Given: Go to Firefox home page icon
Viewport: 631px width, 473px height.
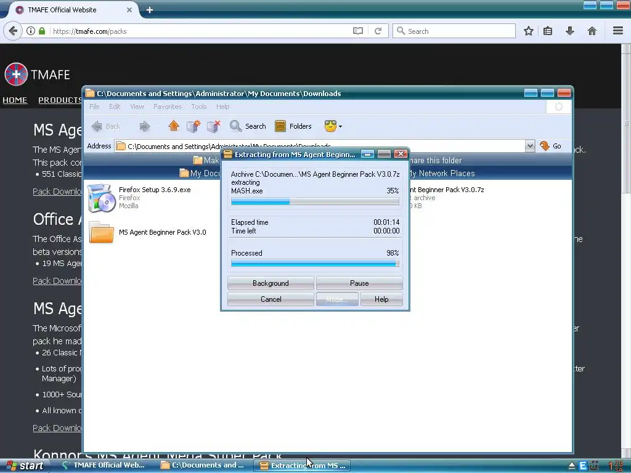Looking at the screenshot, I should tap(592, 31).
